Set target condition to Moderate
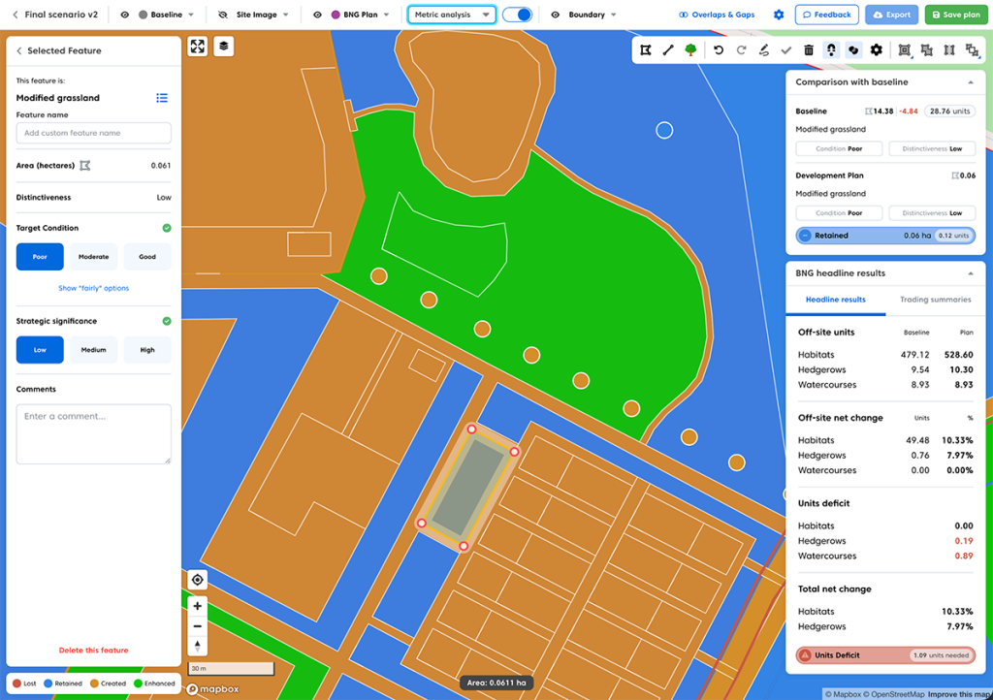The height and width of the screenshot is (700, 993). (x=93, y=257)
